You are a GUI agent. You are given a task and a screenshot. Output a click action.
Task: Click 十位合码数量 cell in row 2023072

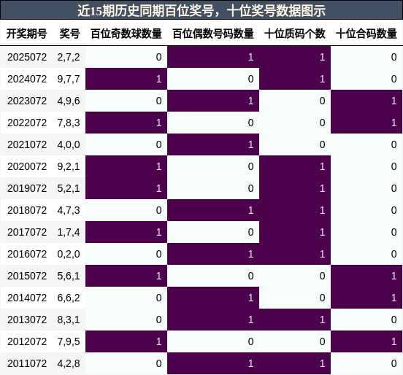coord(366,101)
